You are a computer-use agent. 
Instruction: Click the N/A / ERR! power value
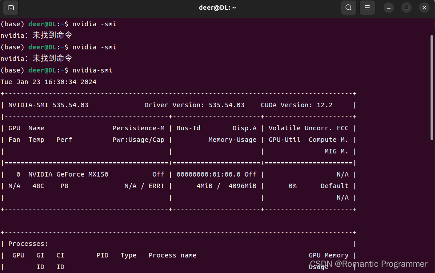[144, 186]
